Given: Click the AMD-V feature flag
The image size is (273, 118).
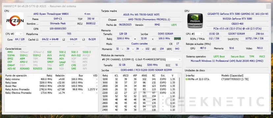Looking at the screenshot, I should (x=24, y=62).
